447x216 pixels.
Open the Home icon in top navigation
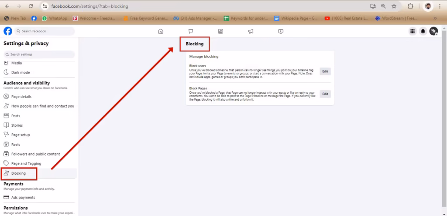[x=161, y=31]
